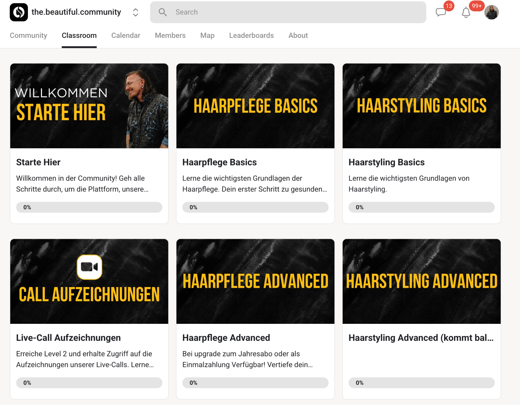
Task: Open chat messages icon
Action: point(441,12)
